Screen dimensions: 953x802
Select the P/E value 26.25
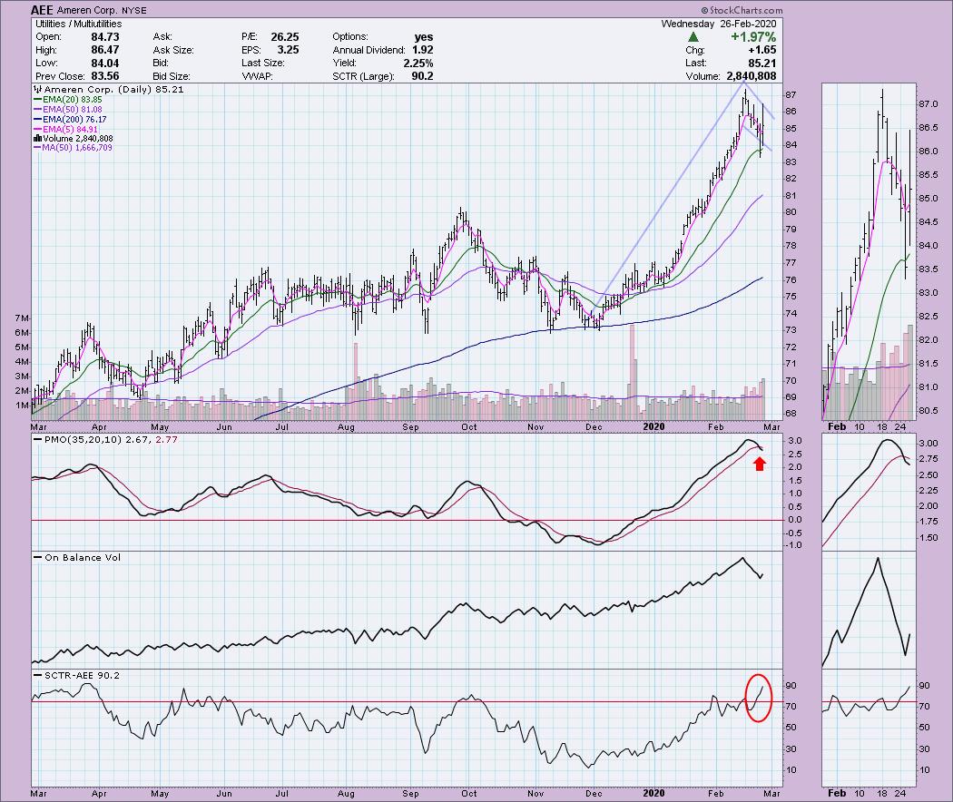pyautogui.click(x=285, y=37)
